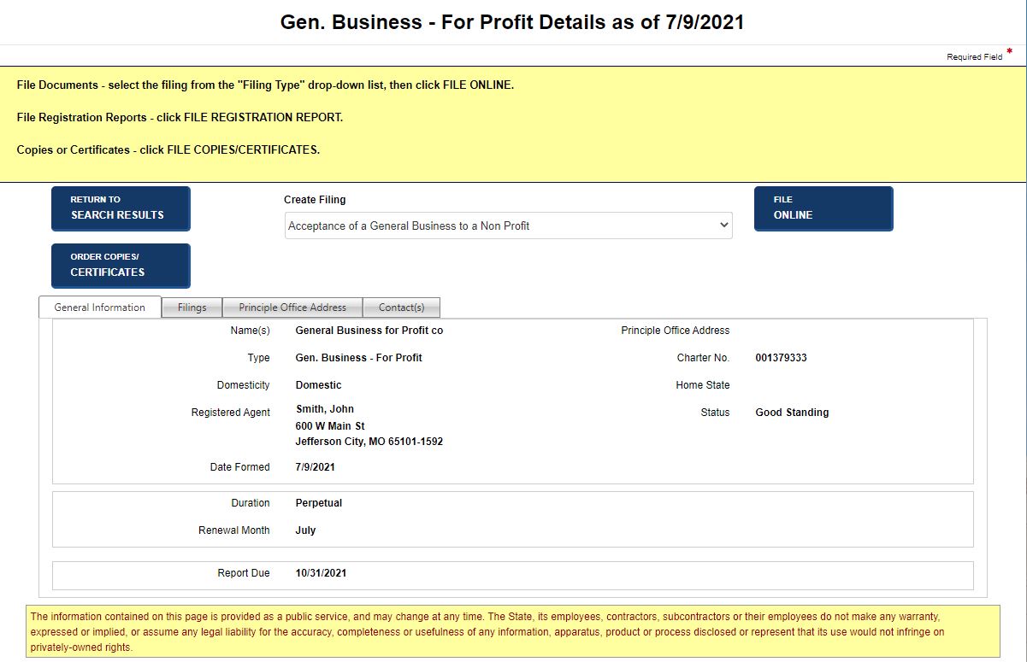
Task: Click the company name General Business for Profit co
Action: 369,330
